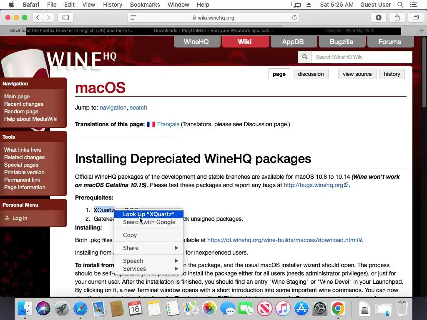Viewport: 427px width, 320px height.
Task: Open Maps app in dock
Action: (x=191, y=309)
